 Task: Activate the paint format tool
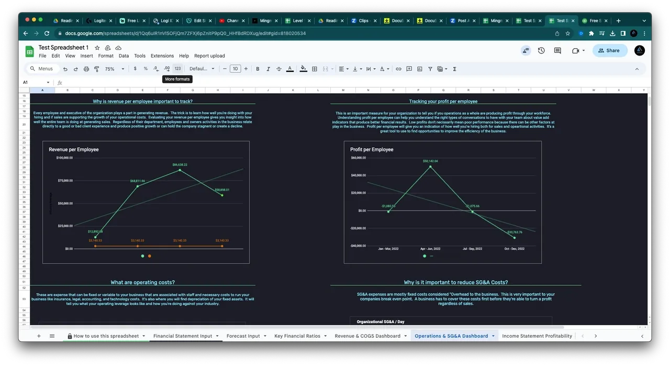(97, 69)
